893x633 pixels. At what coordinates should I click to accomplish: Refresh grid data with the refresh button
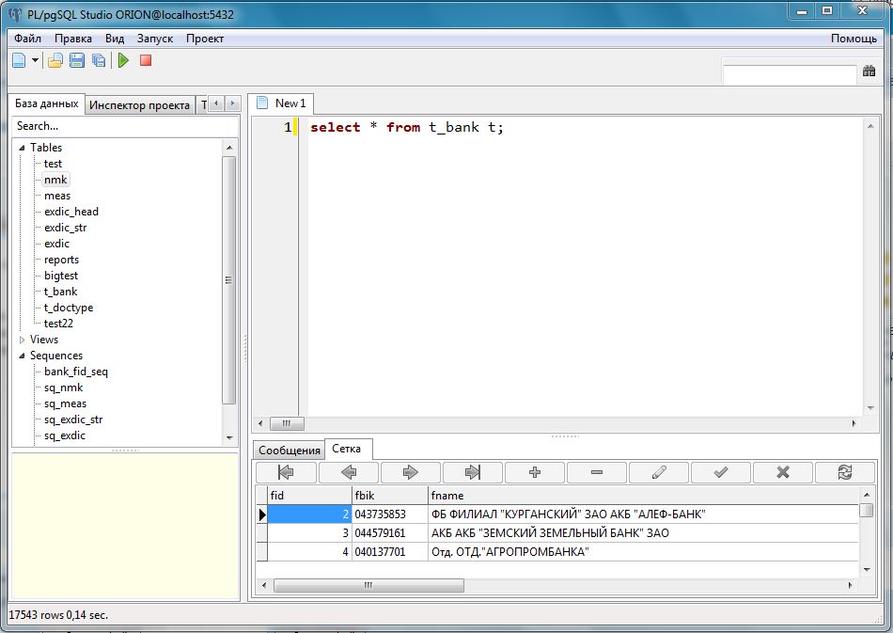(843, 472)
